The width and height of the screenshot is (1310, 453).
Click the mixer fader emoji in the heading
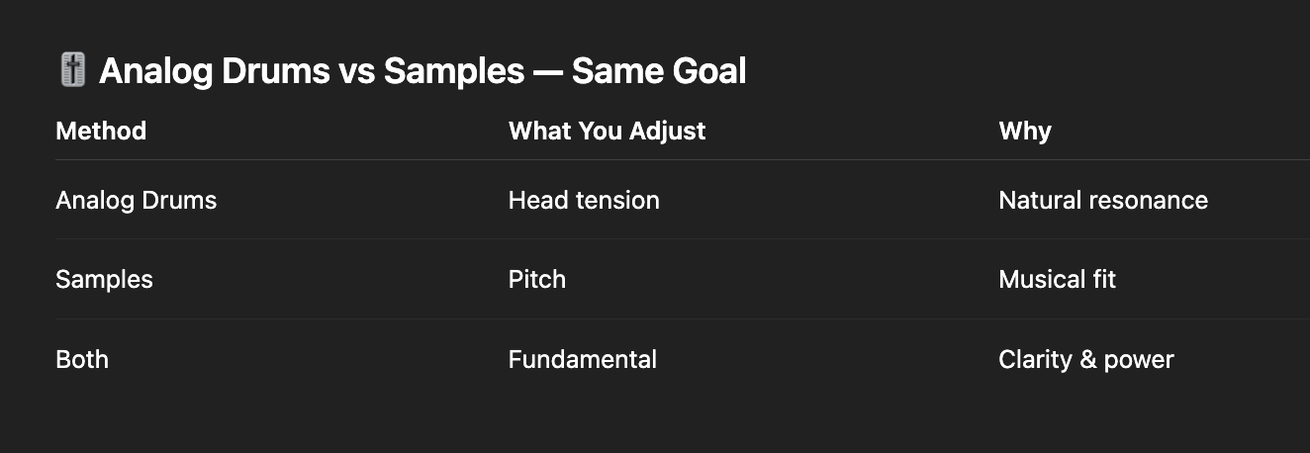click(72, 71)
